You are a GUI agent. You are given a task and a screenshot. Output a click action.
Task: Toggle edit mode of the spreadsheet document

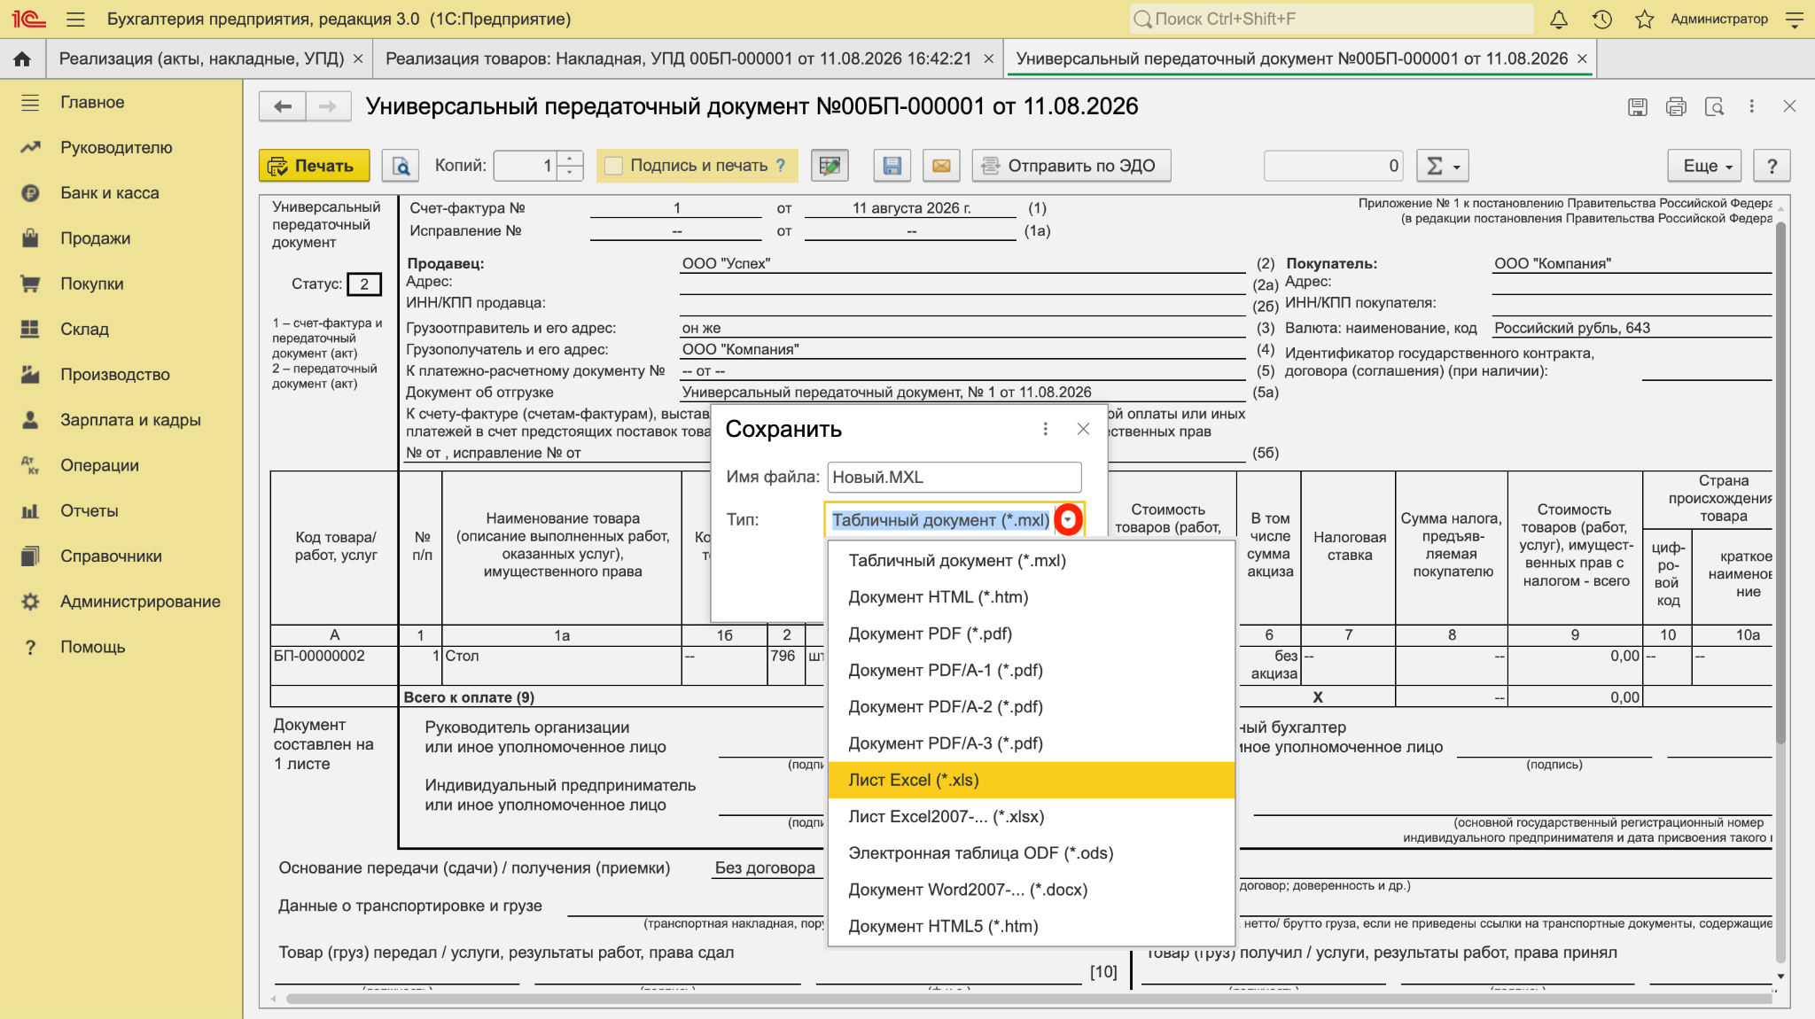[x=830, y=166]
